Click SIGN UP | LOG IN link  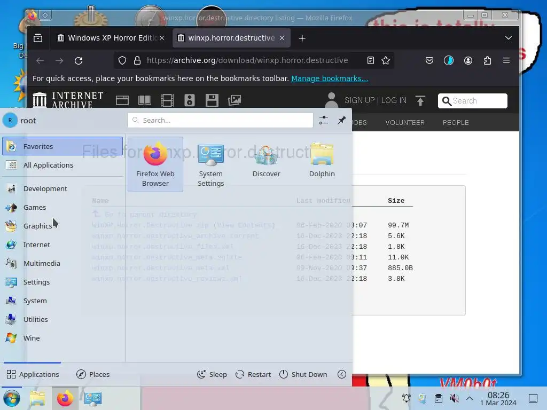[x=376, y=100]
